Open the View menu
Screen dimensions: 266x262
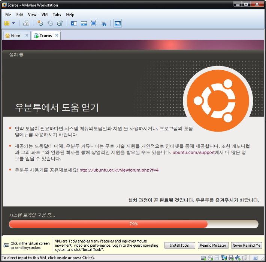[32, 15]
